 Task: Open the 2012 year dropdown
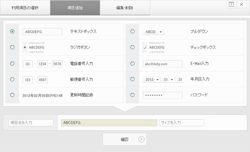pyautogui.click(x=152, y=80)
